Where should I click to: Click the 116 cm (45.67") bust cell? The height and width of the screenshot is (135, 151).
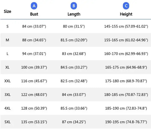[34, 81]
